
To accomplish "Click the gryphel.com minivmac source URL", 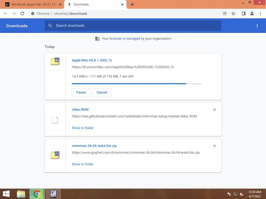I will (136, 152).
